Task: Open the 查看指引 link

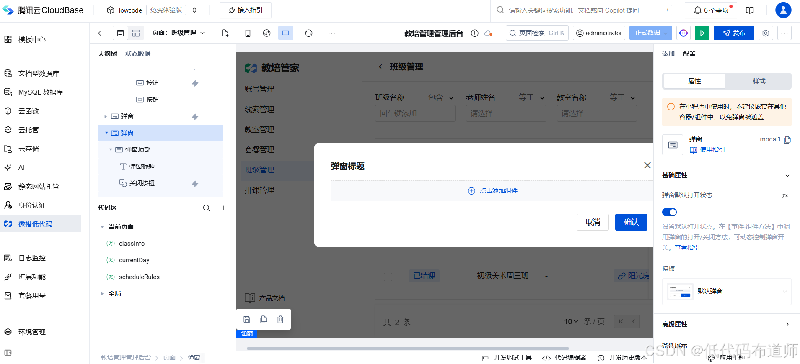Action: click(x=687, y=248)
